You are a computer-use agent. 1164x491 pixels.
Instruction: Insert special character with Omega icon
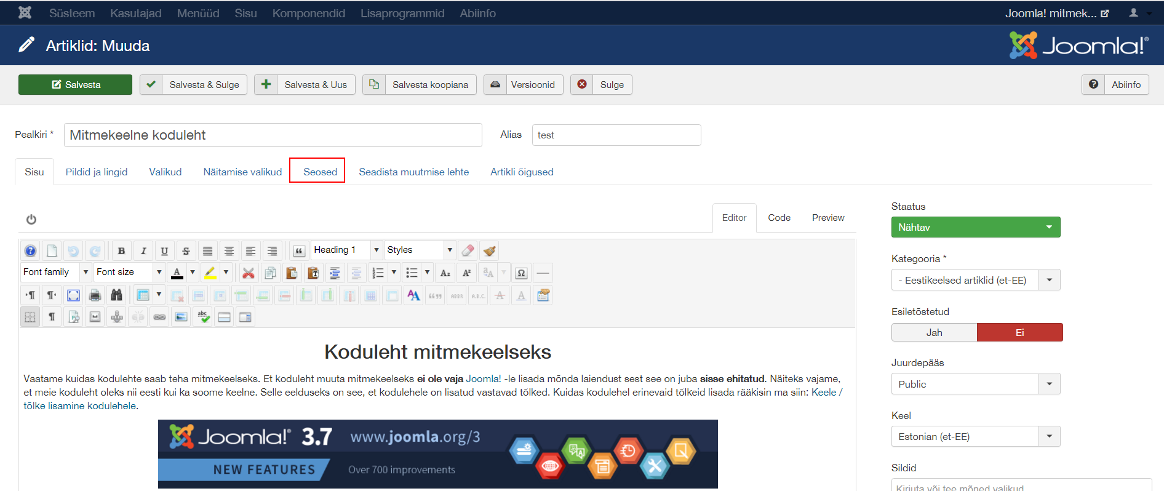pyautogui.click(x=521, y=273)
